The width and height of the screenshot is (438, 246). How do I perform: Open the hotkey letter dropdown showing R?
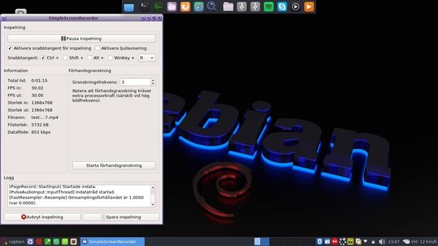[146, 57]
